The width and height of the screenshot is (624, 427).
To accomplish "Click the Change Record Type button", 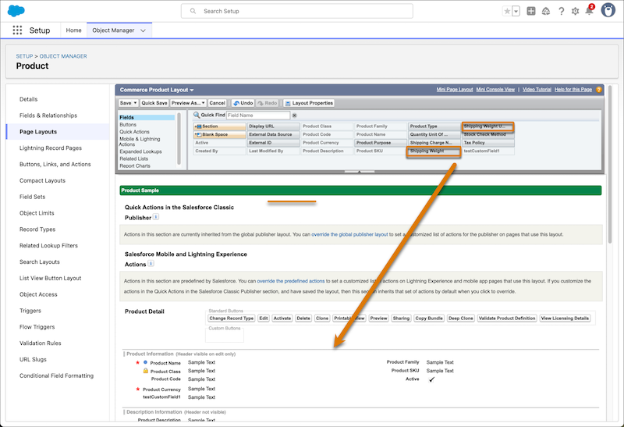I will tap(232, 318).
